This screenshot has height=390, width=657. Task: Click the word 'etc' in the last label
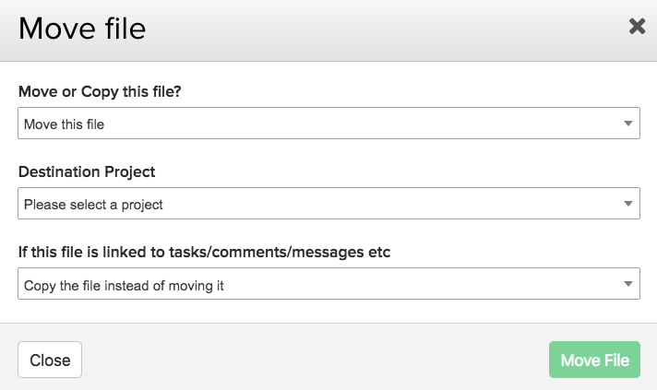coord(379,253)
